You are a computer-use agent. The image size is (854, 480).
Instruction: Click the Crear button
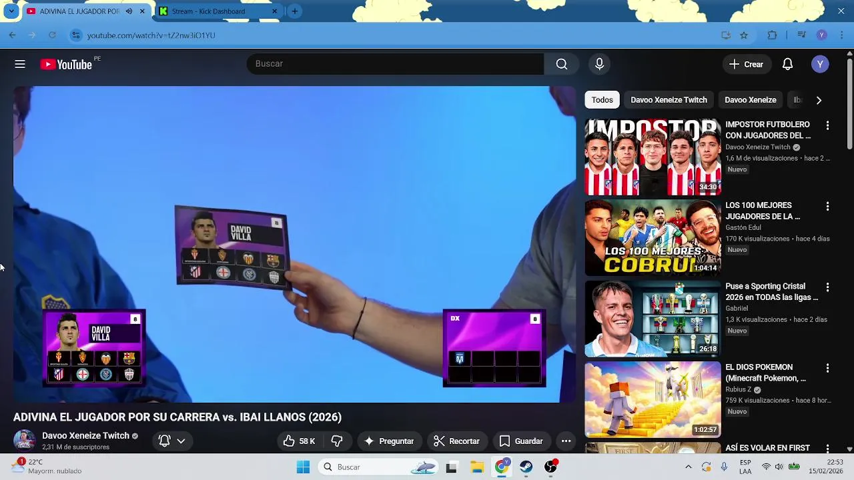point(746,64)
